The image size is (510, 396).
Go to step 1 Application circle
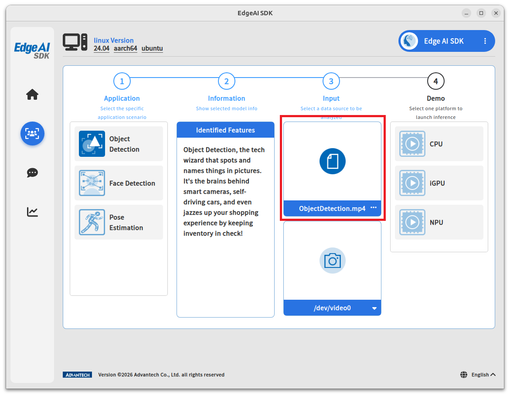(122, 81)
